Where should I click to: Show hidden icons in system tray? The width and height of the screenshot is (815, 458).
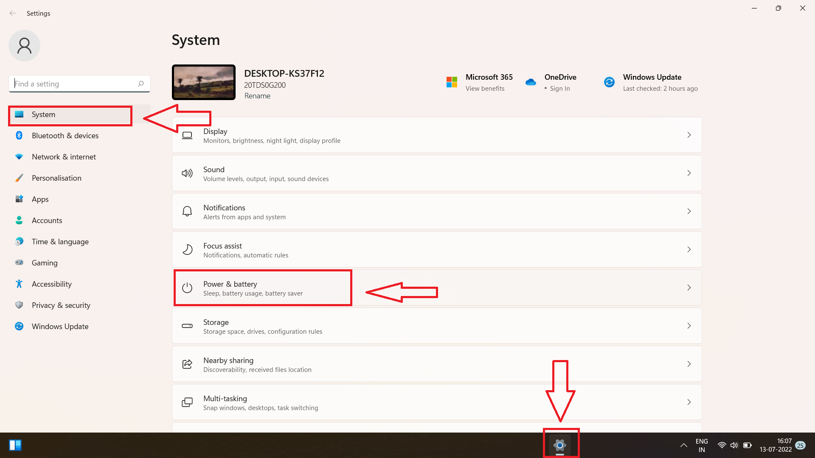tap(683, 445)
